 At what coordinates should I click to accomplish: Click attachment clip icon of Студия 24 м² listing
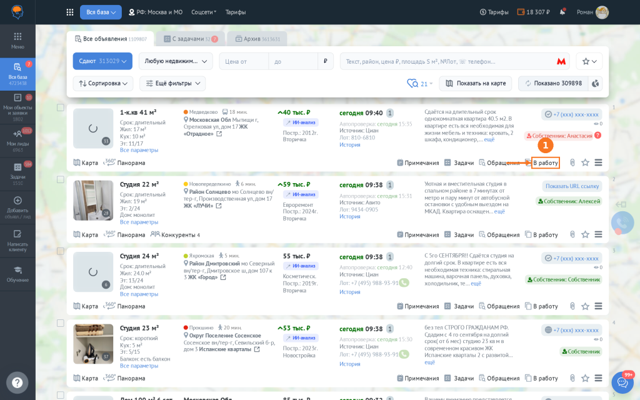[572, 306]
